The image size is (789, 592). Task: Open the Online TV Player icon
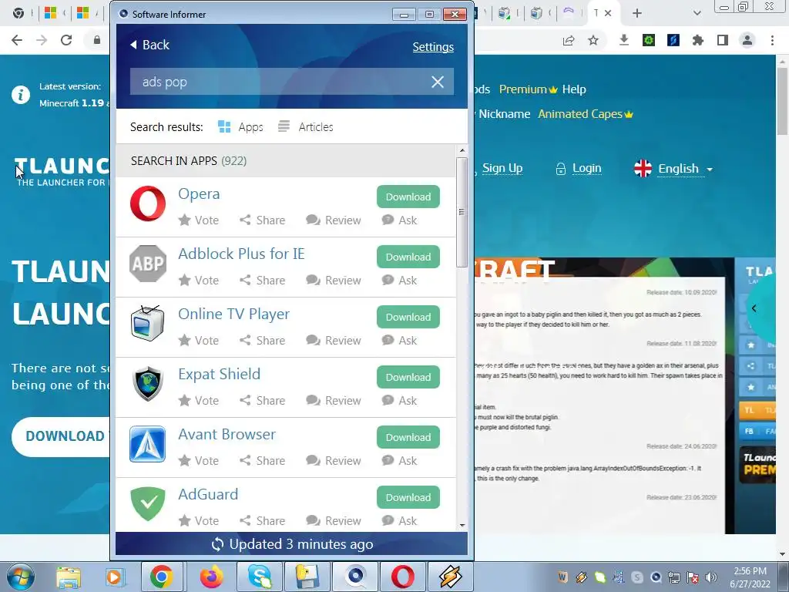[x=147, y=323]
